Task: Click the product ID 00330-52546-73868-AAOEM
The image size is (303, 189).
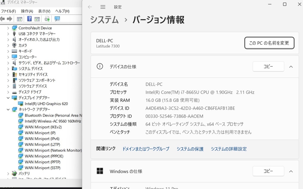Action: (174, 116)
